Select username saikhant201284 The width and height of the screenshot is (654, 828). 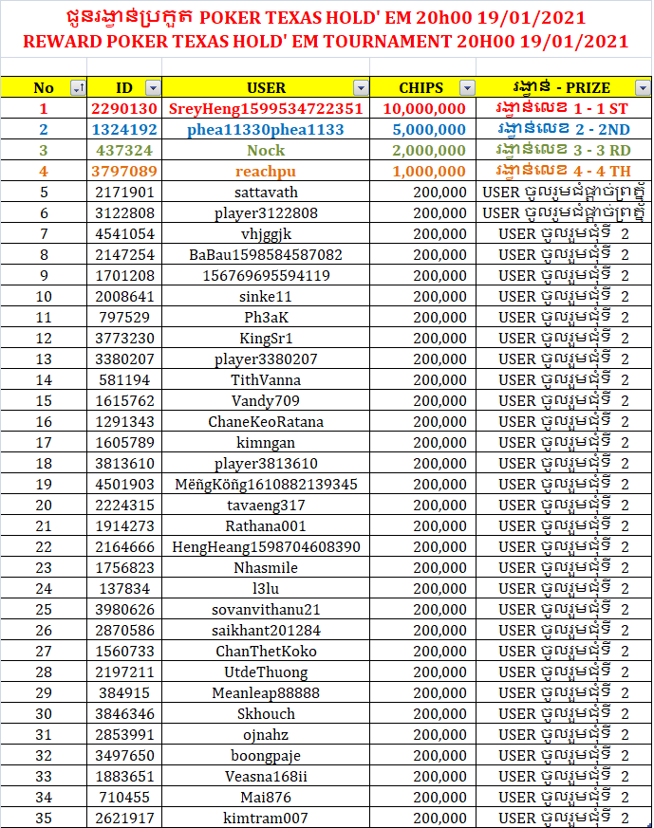click(266, 630)
